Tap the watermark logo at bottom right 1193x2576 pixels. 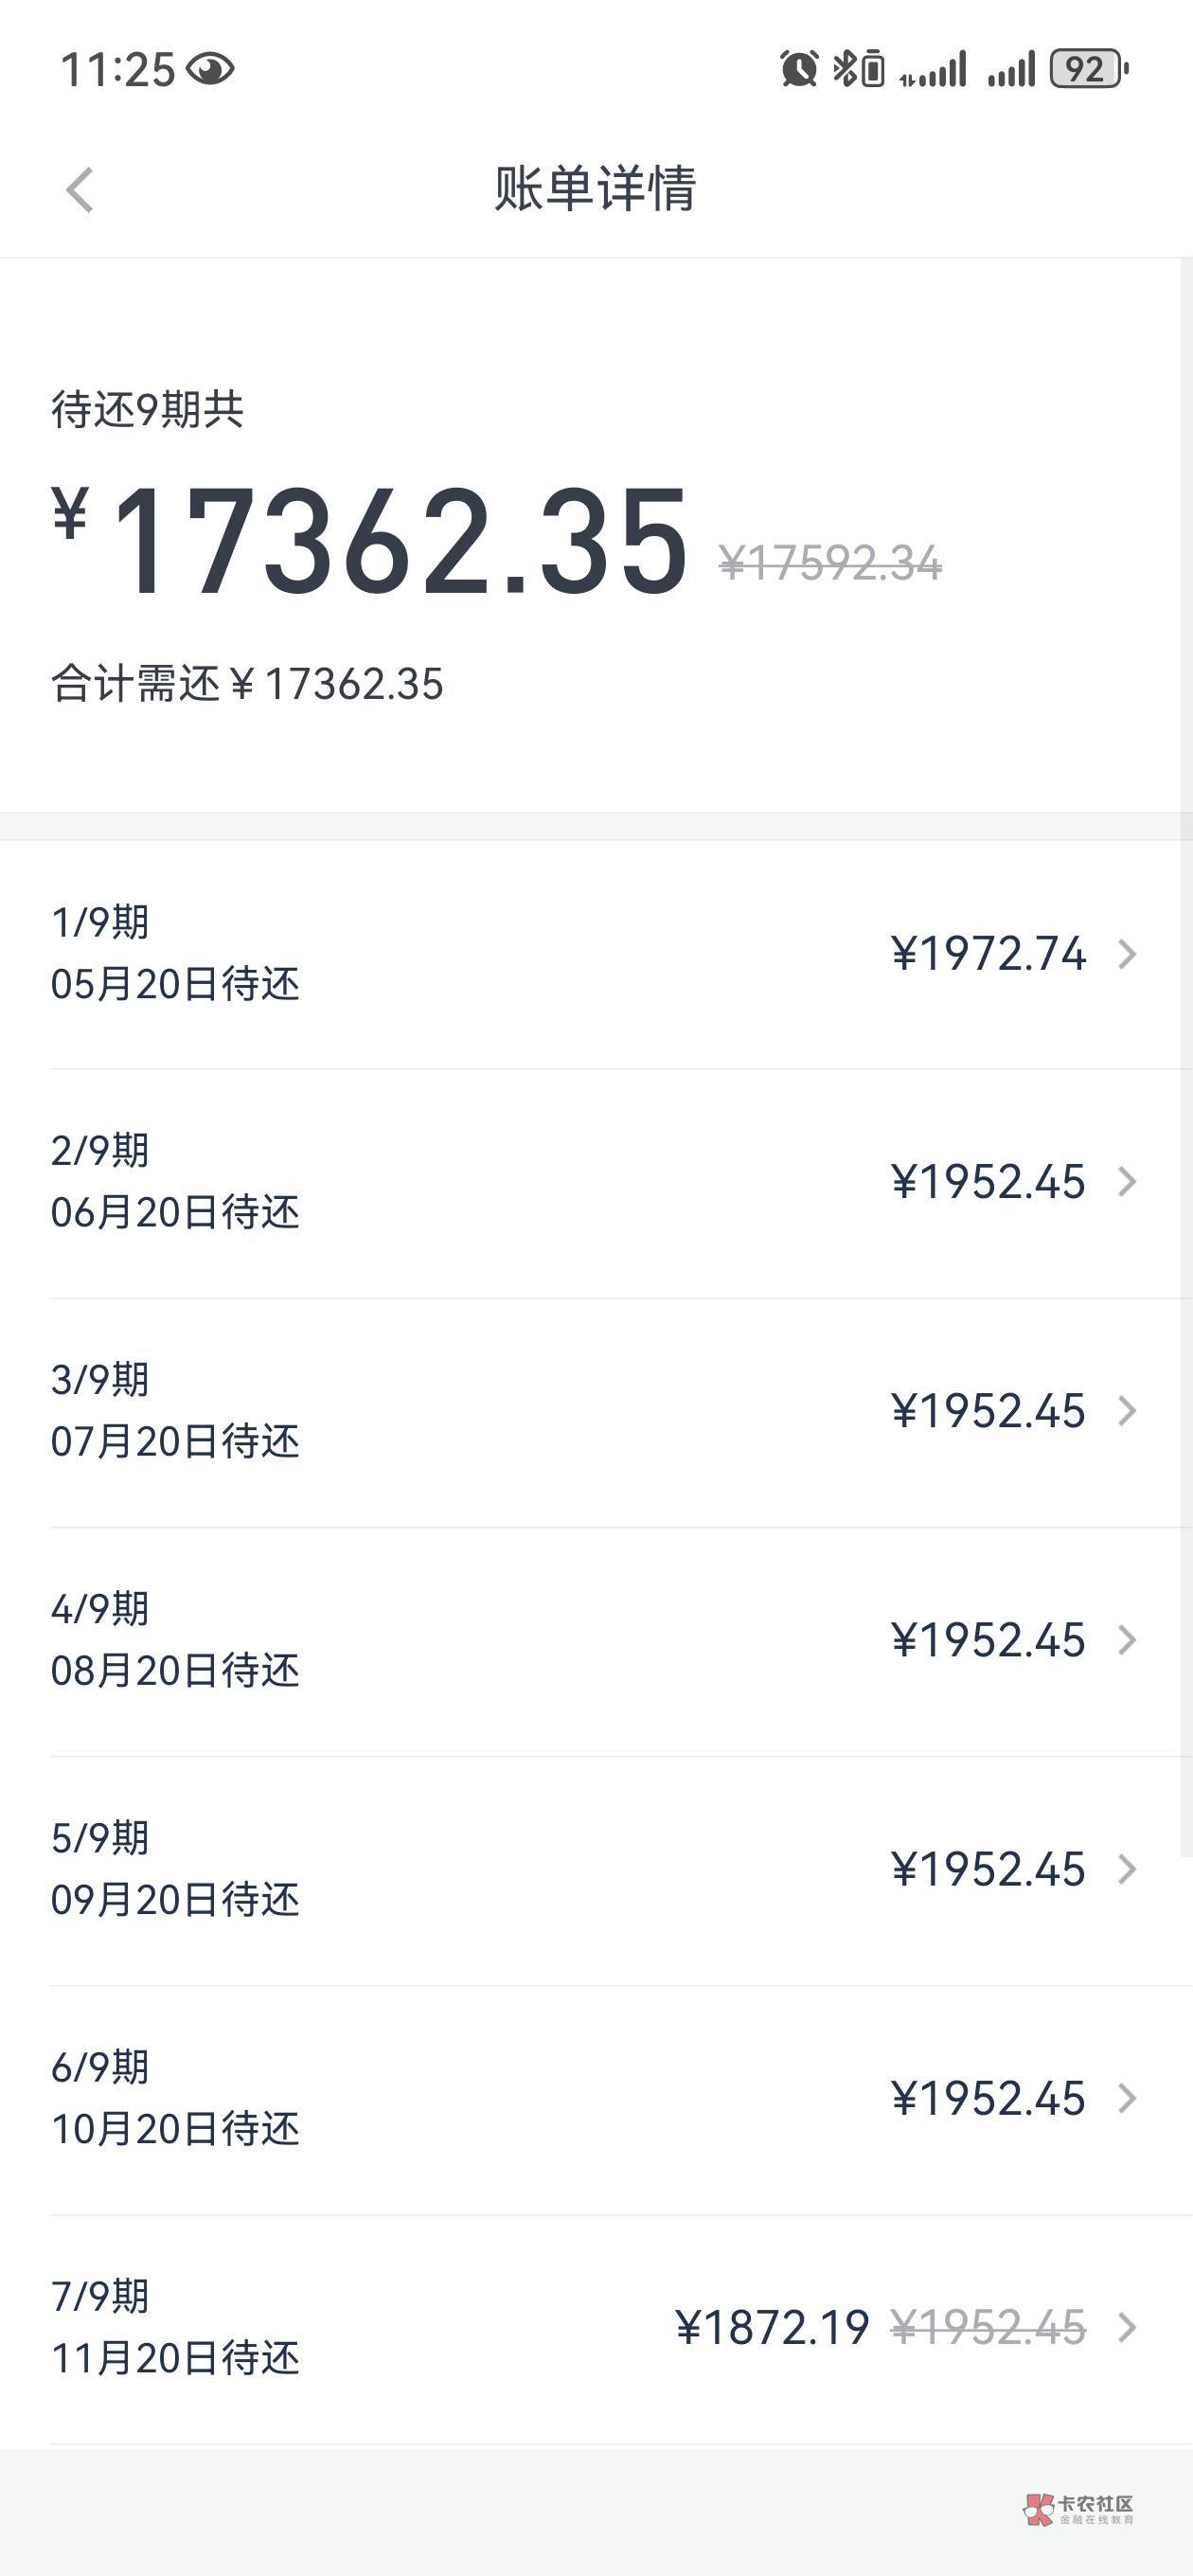[1078, 2508]
